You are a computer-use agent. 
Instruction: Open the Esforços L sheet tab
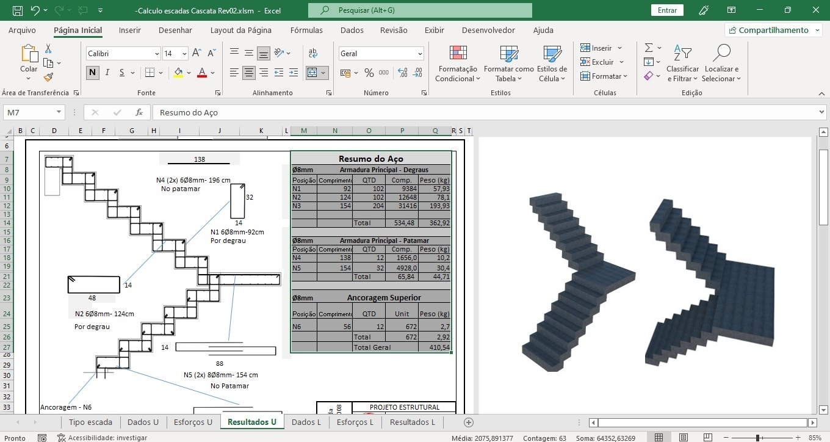(355, 422)
